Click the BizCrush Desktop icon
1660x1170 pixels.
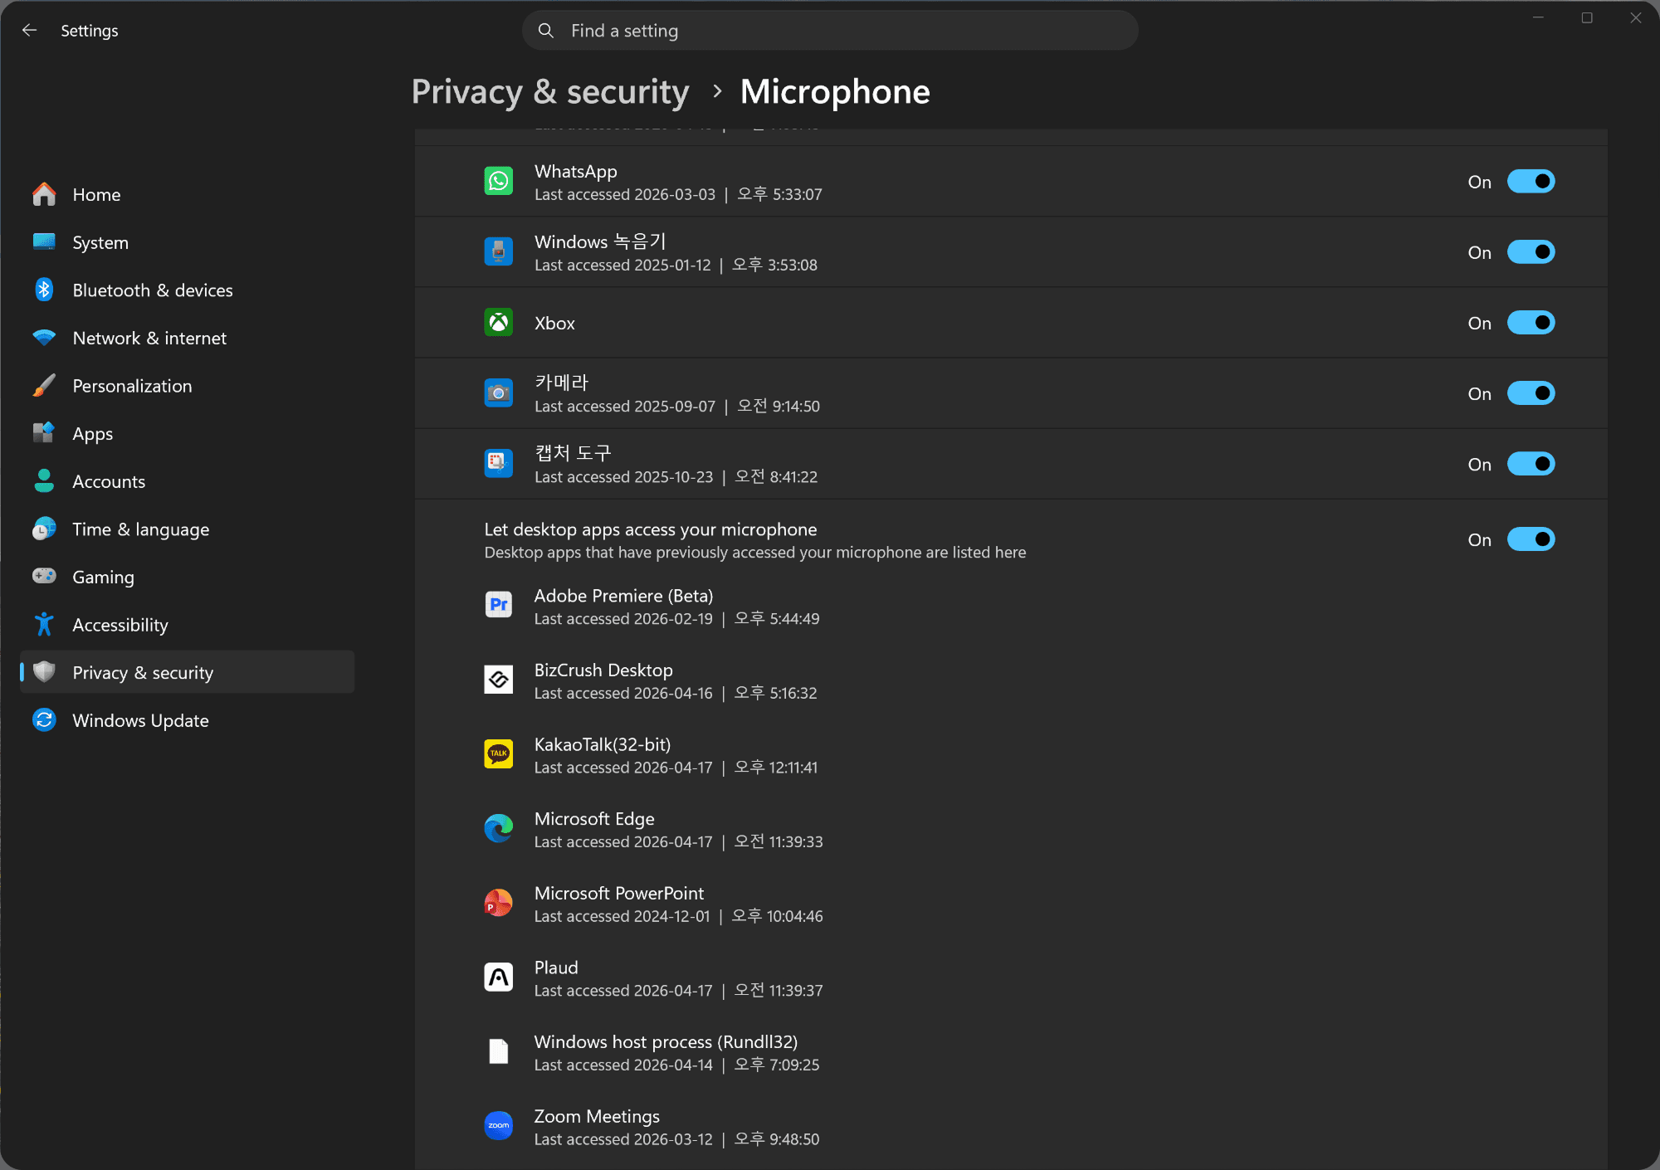point(498,680)
